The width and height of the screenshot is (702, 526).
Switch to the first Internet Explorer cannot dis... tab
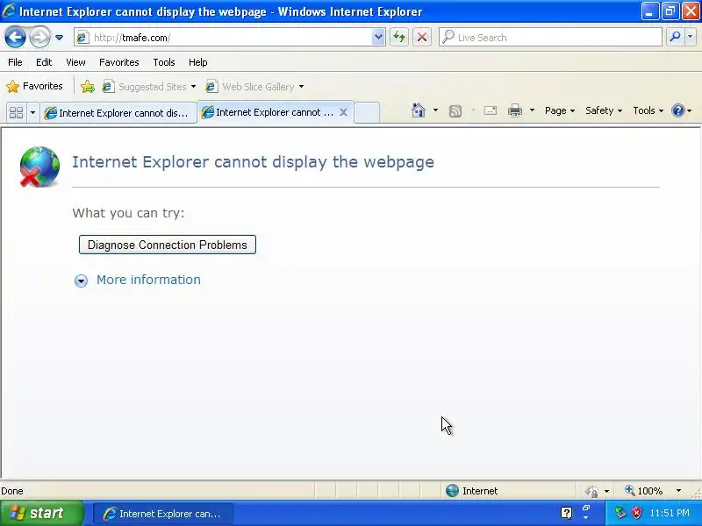coord(118,113)
